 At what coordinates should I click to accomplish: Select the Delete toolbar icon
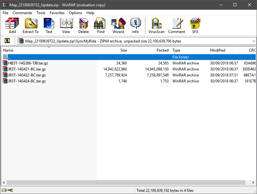(84, 25)
